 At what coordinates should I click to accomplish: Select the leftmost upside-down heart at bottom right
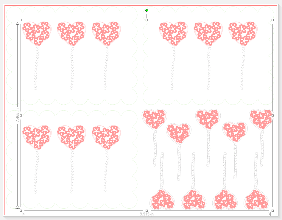(162, 200)
